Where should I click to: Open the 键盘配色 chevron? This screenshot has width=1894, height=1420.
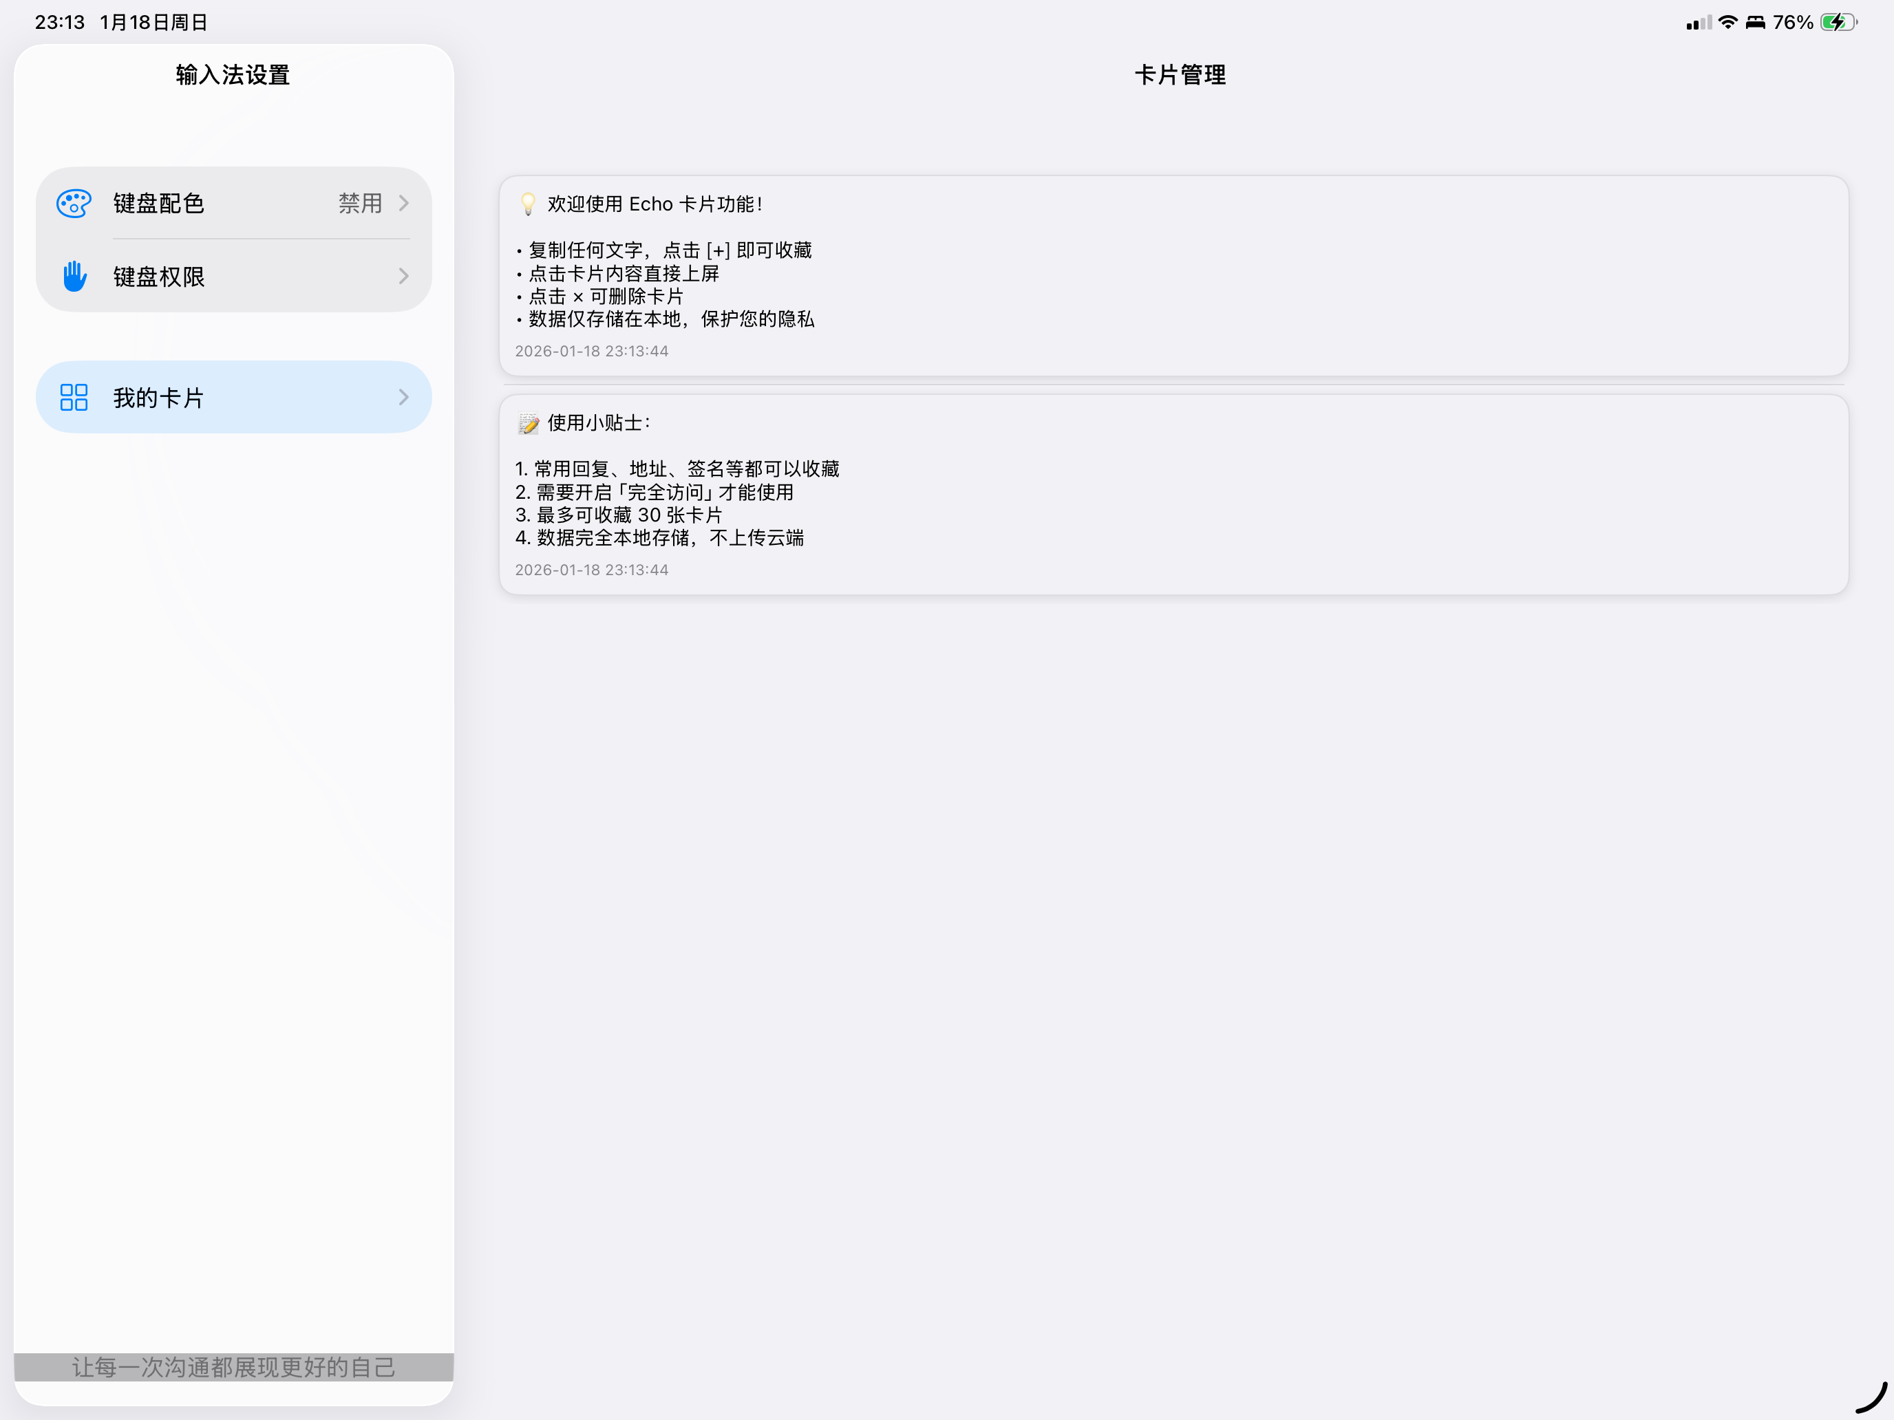(403, 204)
